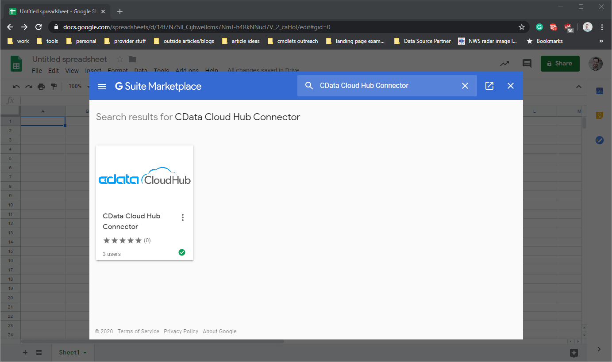Add a new sheet with plus button
This screenshot has height=362, width=612.
(25, 352)
